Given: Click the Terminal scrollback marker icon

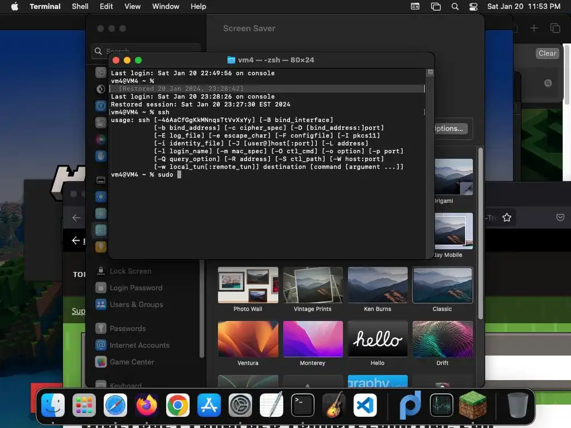Looking at the screenshot, I should (430, 72).
